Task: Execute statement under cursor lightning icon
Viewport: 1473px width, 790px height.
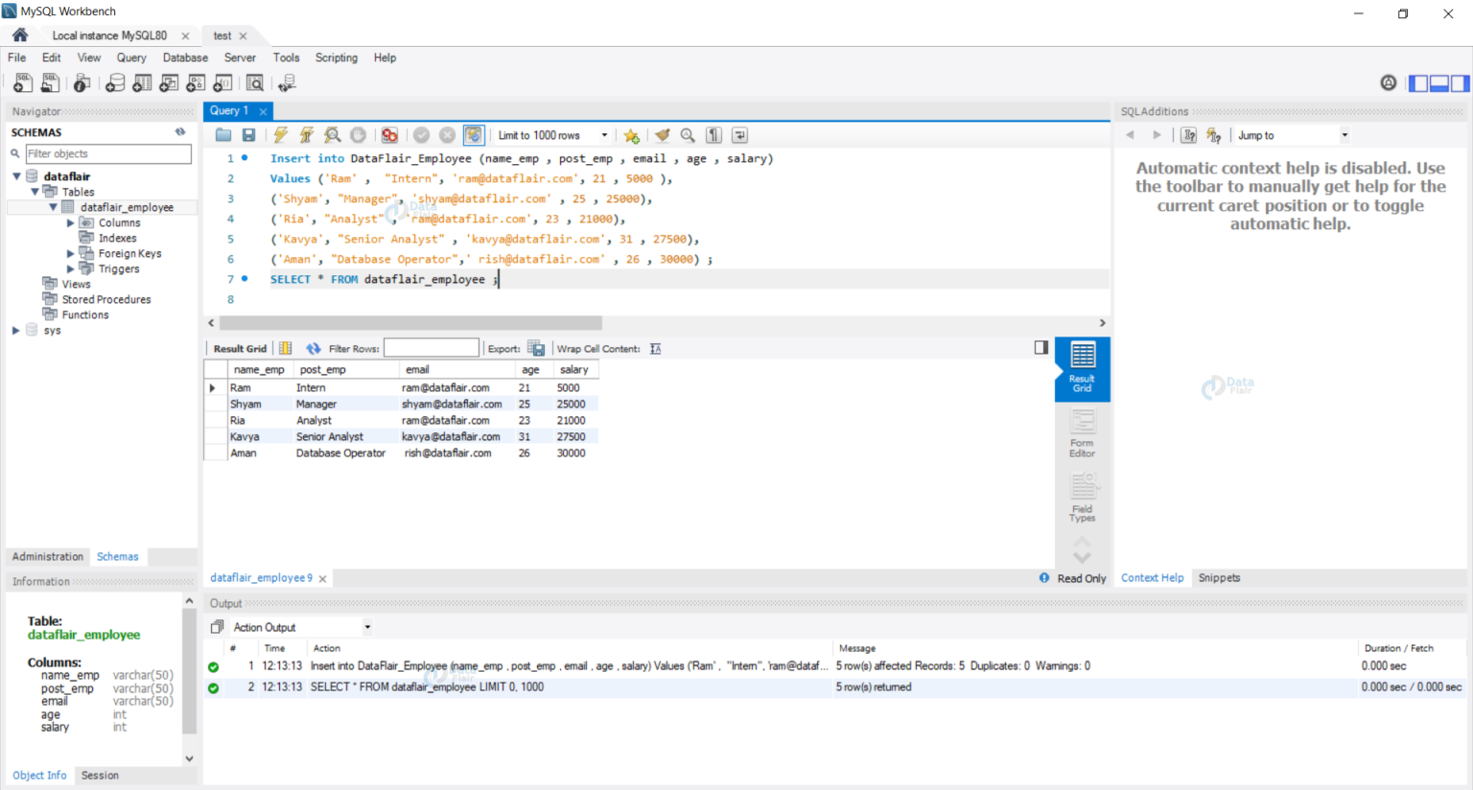Action: 306,135
